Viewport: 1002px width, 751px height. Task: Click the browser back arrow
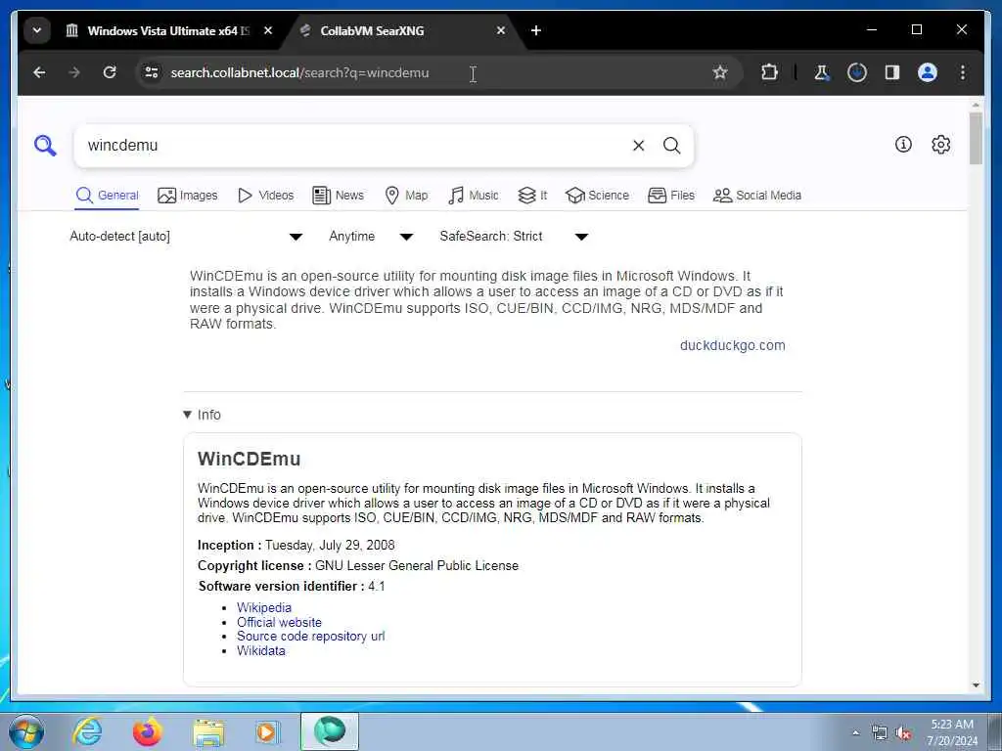click(x=39, y=72)
